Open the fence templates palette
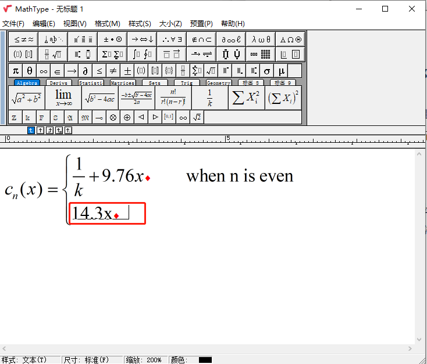The width and height of the screenshot is (427, 364). pyautogui.click(x=24, y=54)
